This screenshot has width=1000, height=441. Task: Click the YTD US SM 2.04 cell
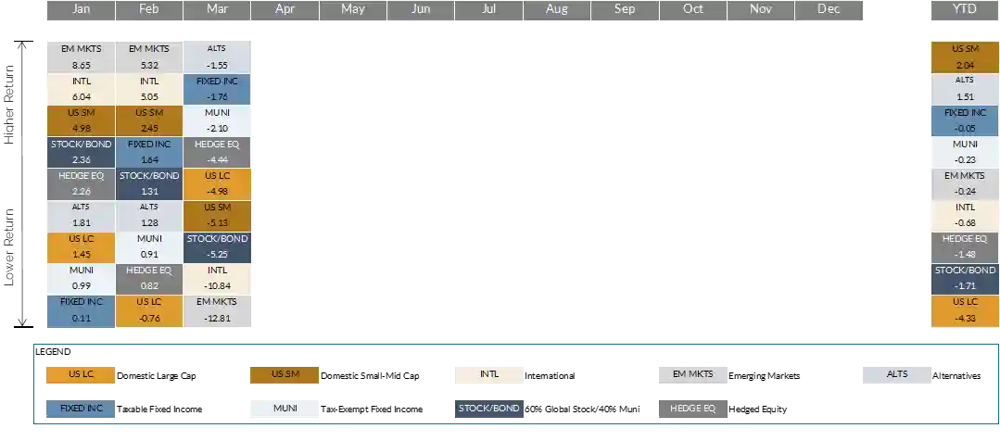(966, 57)
